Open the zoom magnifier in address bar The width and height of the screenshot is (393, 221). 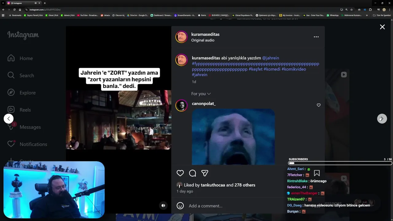pyautogui.click(x=346, y=10)
